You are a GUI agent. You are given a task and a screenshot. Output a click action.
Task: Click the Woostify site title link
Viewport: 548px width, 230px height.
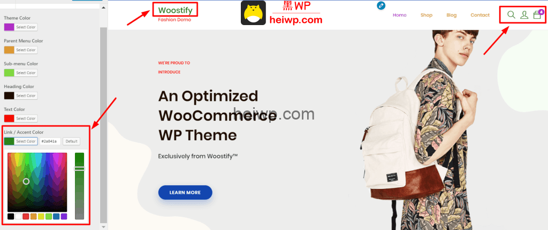pyautogui.click(x=175, y=10)
